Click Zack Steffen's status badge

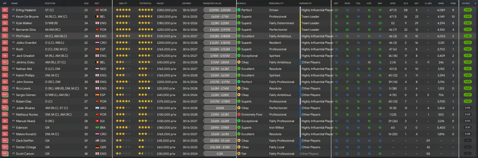[x=5, y=140]
